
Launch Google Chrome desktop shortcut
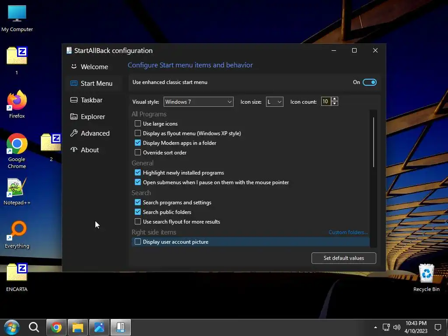(17, 151)
